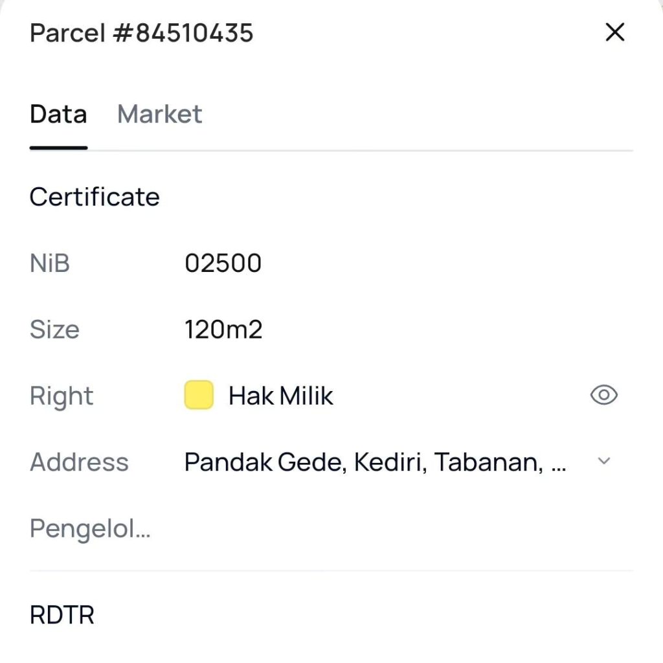Click the Hak Milik right label
Image resolution: width=663 pixels, height=663 pixels.
281,396
